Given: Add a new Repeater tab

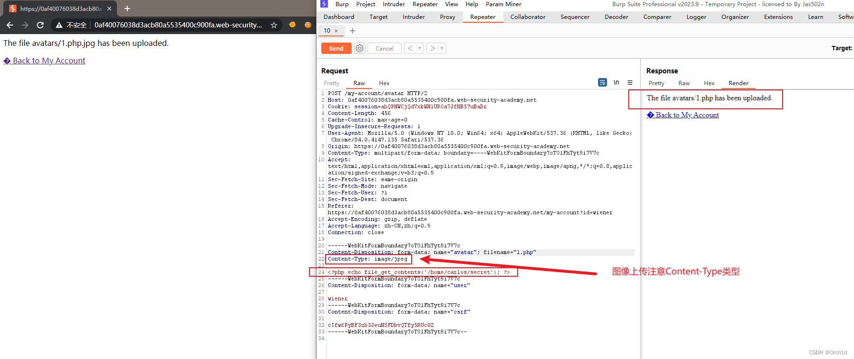Looking at the screenshot, I should (352, 31).
